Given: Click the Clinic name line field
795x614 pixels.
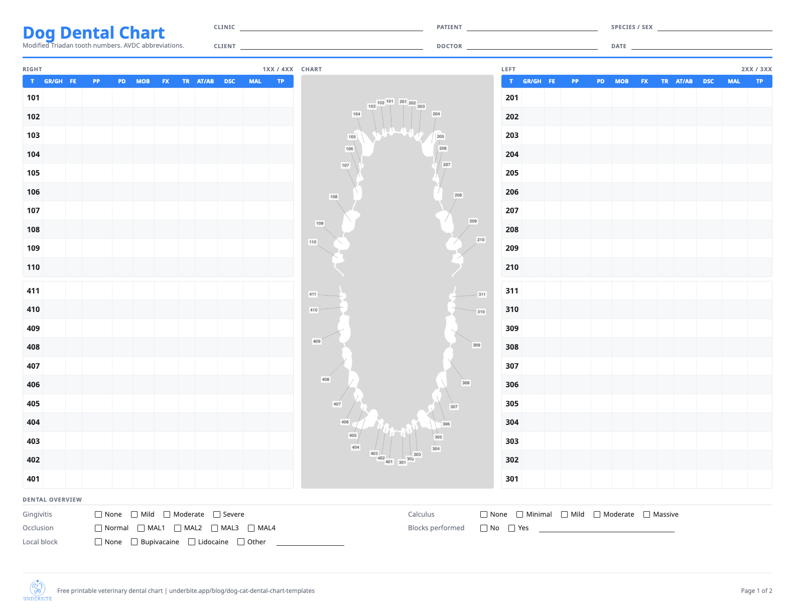Looking at the screenshot, I should click(x=331, y=27).
